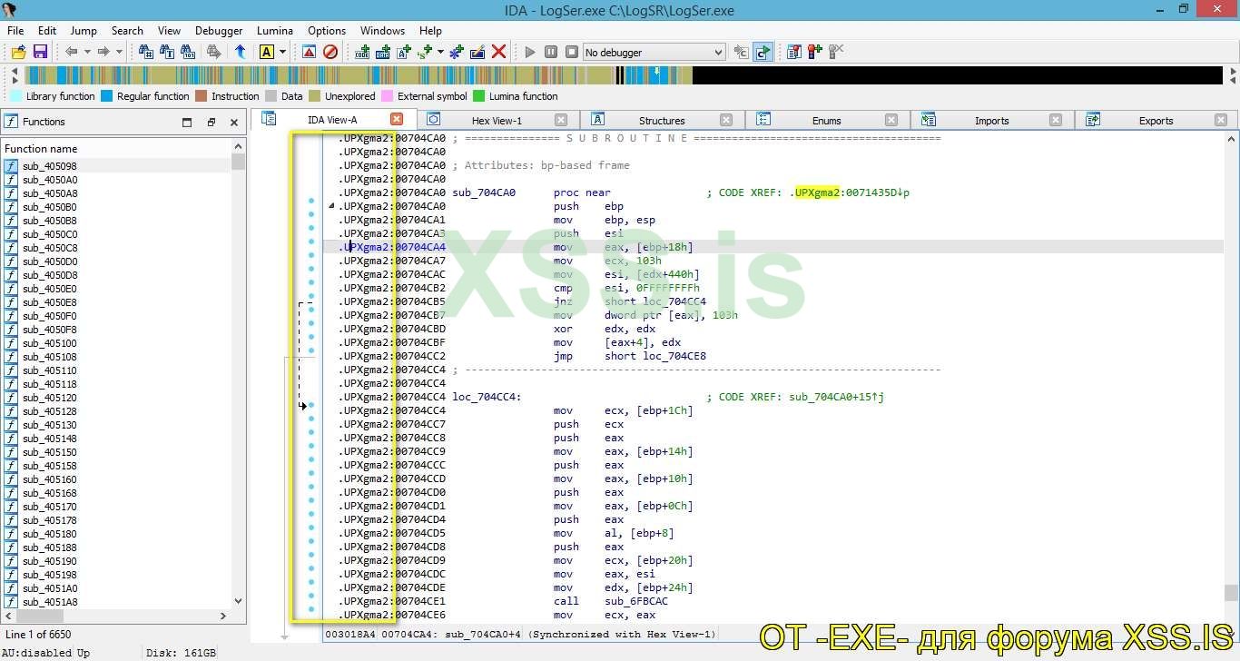Click the green plus code icon
The image size is (1240, 661).
click(362, 52)
